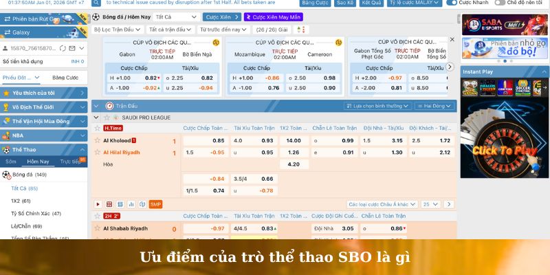Refresh account balance icon
550x275 pixels.
click(63, 48)
